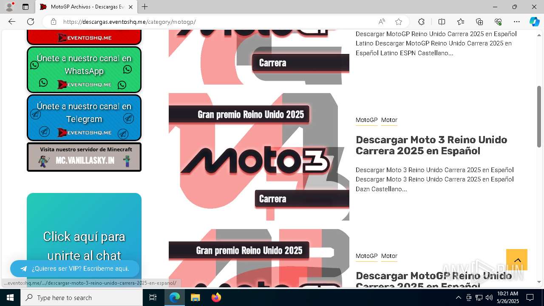Screen dimensions: 544x306
Task: Click Moto 3 article excerpt text
Action: pos(435,179)
